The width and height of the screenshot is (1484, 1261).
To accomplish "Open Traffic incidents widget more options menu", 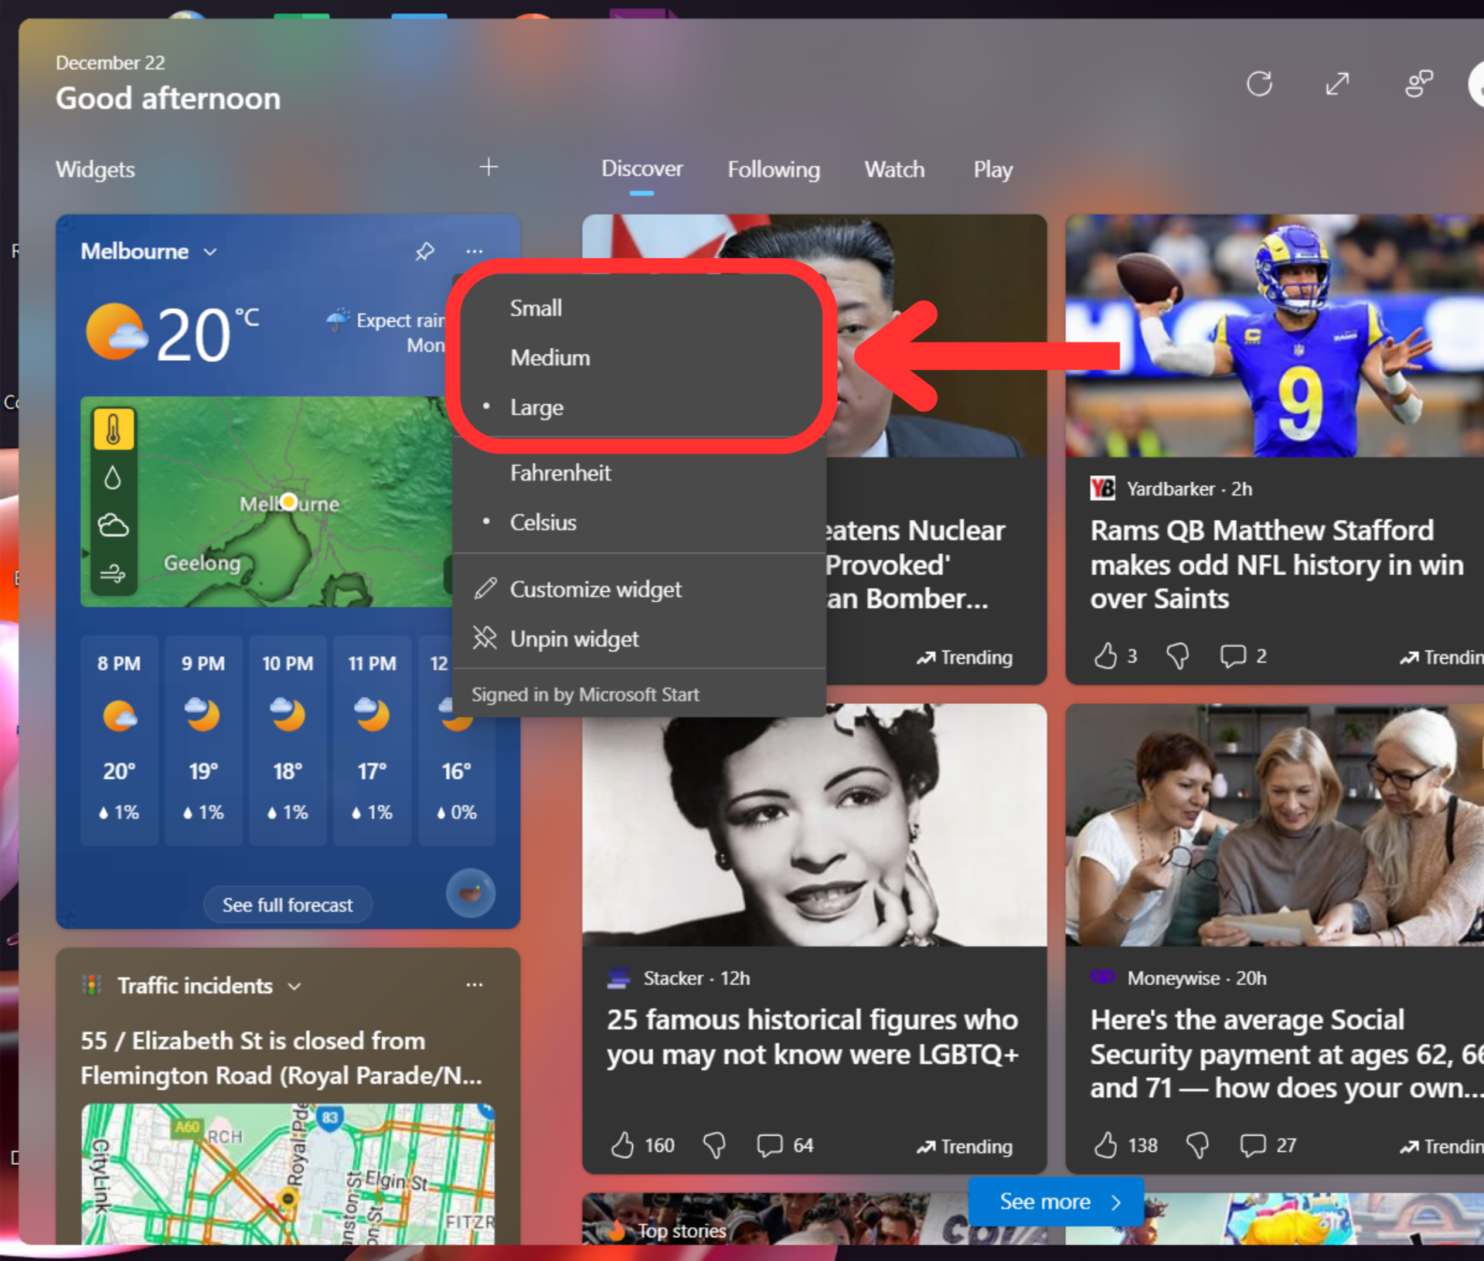I will point(475,985).
